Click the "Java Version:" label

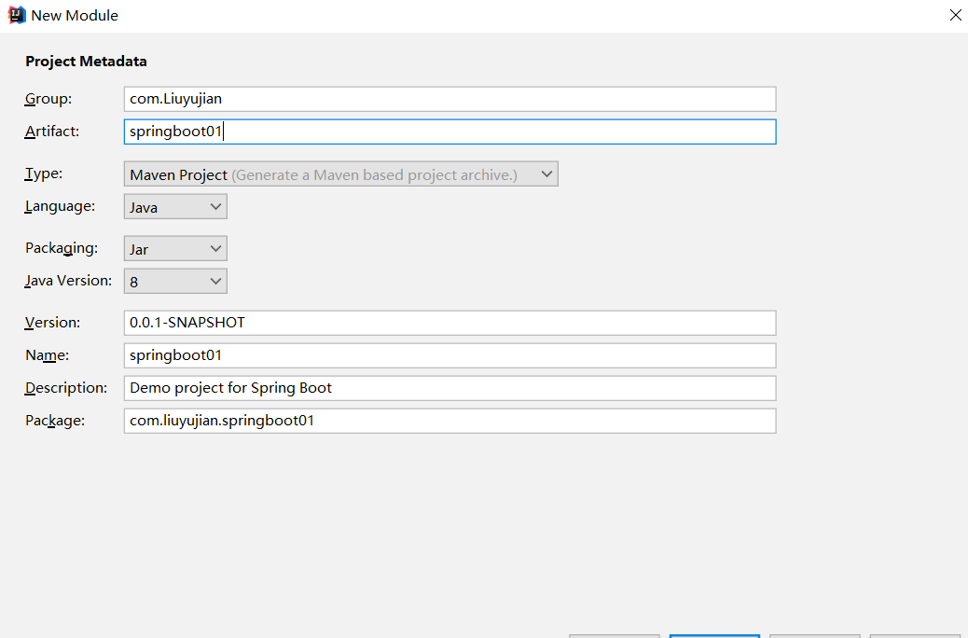68,281
